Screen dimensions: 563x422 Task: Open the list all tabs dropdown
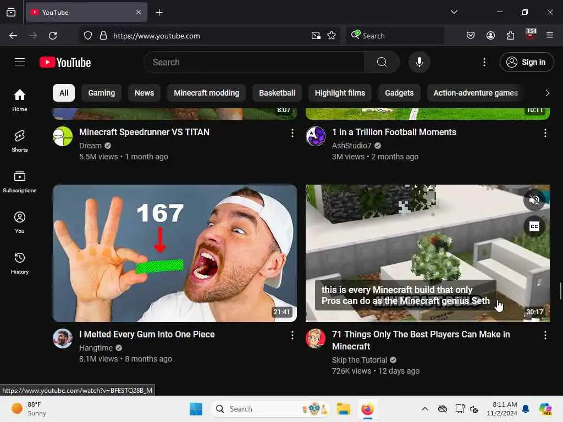[454, 12]
